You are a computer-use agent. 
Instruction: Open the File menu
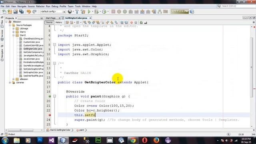[x=2, y=6]
